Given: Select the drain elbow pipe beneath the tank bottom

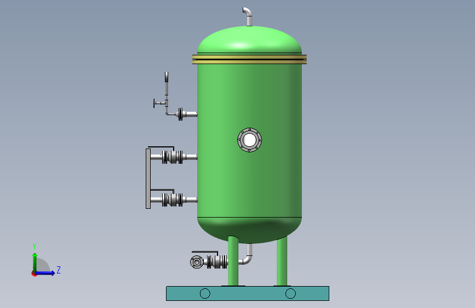Looking at the screenshot, I should tap(247, 255).
